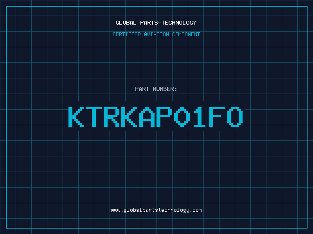Open the www.globalpartstechnology.com link
The image size is (313, 234).
point(156,210)
